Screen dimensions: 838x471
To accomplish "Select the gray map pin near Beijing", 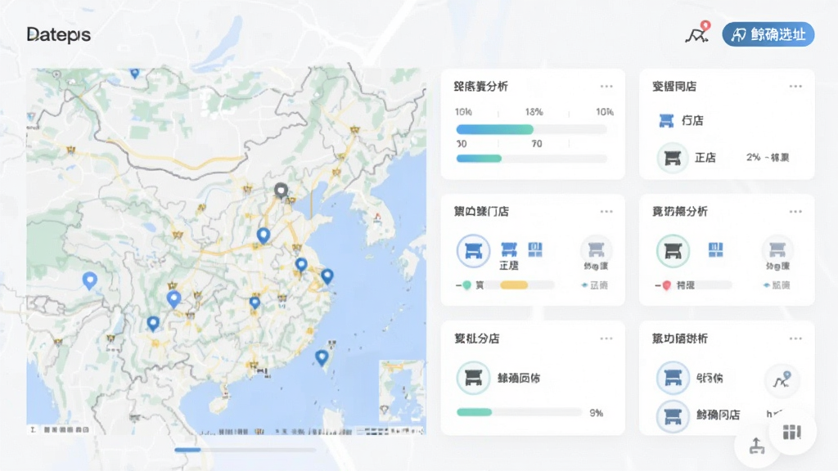I will [x=281, y=191].
